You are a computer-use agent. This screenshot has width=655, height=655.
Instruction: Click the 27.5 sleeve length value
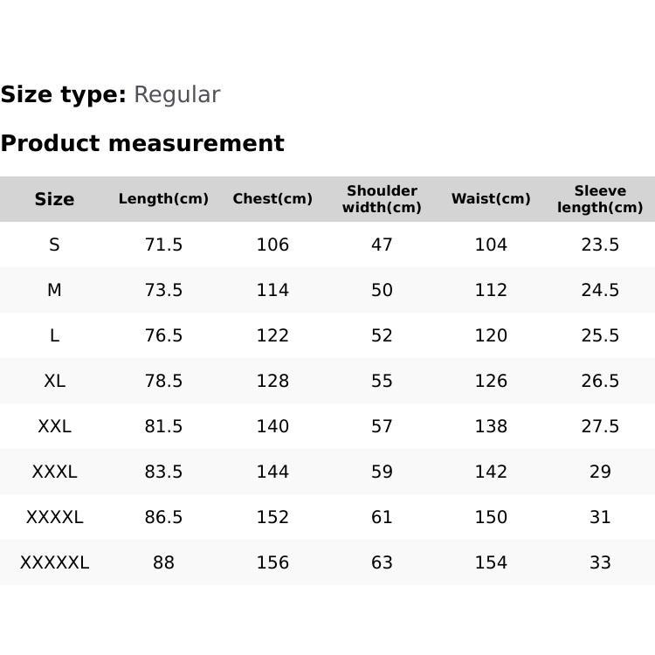tap(600, 426)
